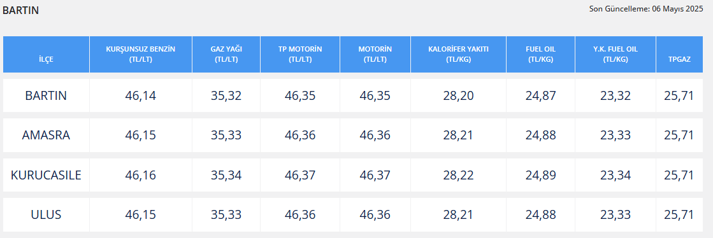Select Bartın's 28,20 kalorifer yakıtı value
Screen dimensions: 713x238
[x=458, y=95]
